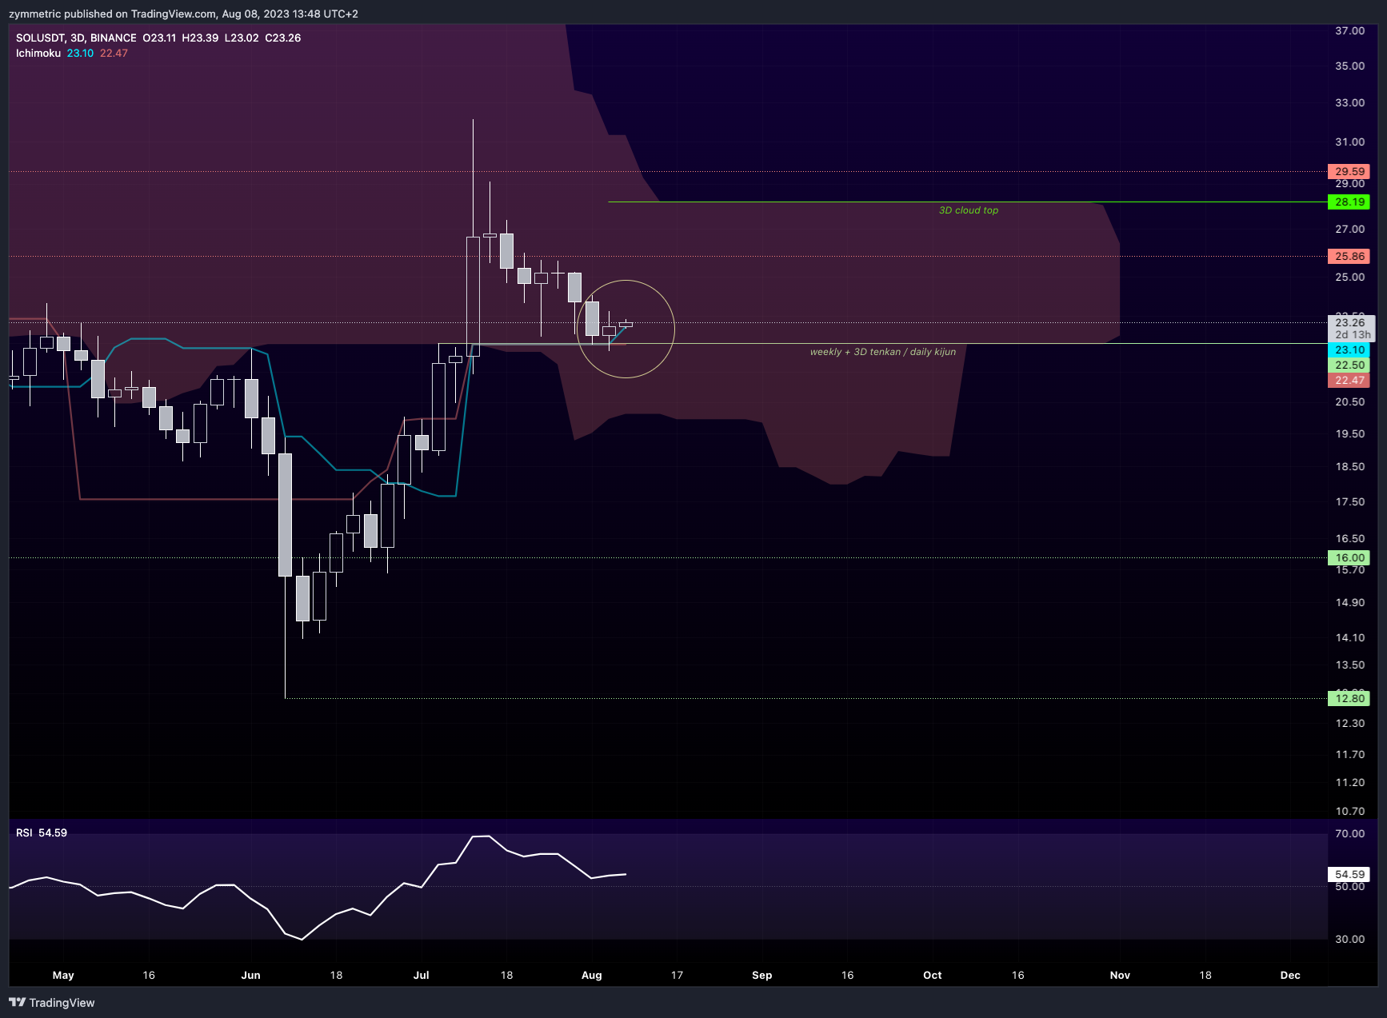Click the 25.86 price label
The image size is (1387, 1018).
[1349, 256]
